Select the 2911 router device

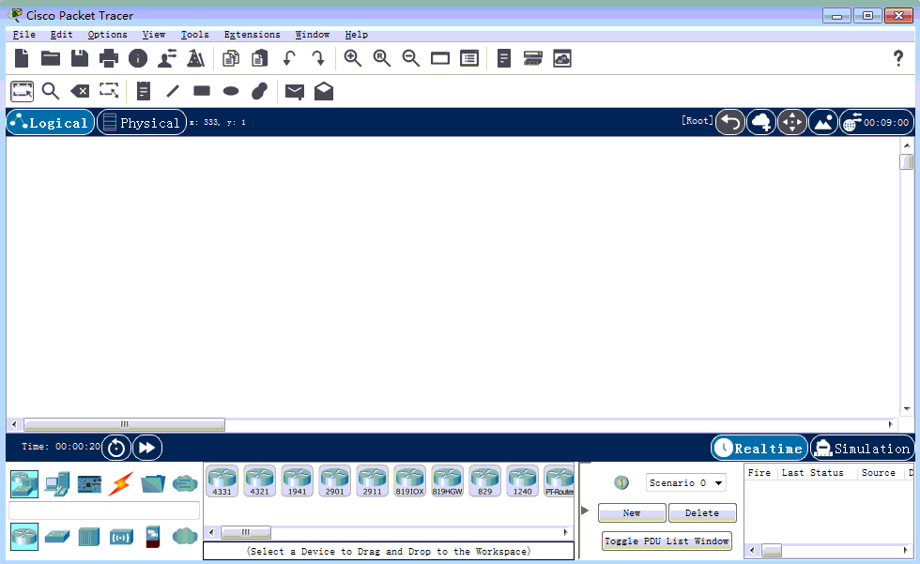(372, 480)
